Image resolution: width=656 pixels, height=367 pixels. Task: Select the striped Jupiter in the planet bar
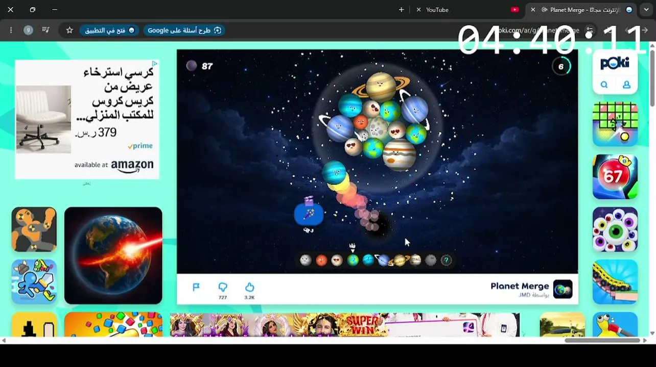[x=415, y=260]
